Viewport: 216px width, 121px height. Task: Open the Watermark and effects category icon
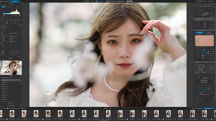pyautogui.click(x=211, y=6)
